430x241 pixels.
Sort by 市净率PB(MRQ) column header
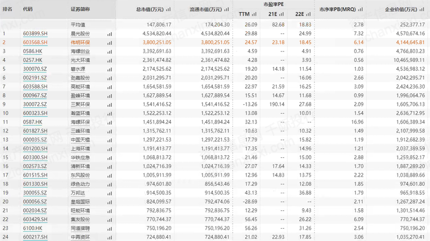(338, 10)
